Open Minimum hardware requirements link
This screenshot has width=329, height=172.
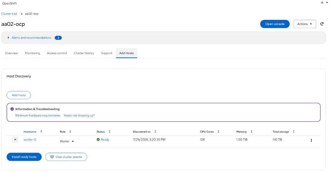pos(38,115)
